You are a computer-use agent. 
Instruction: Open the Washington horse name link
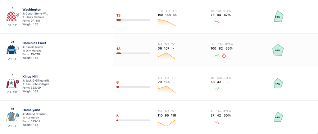pos(32,9)
